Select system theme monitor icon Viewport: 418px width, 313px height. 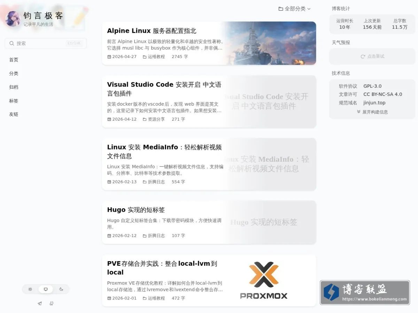46,289
